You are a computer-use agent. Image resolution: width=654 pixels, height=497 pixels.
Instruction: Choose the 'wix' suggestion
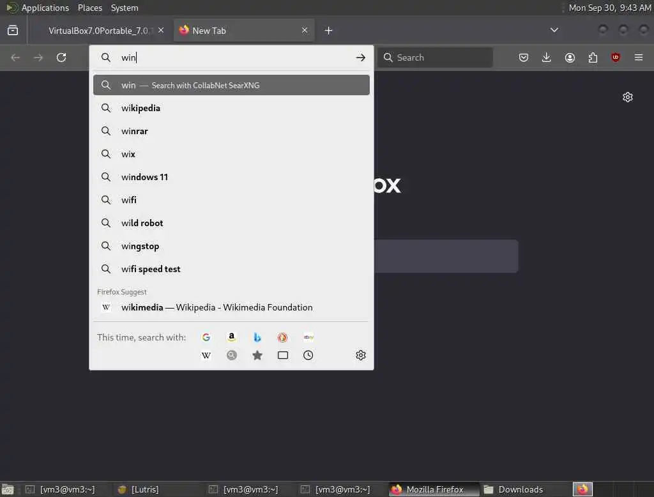pos(231,154)
